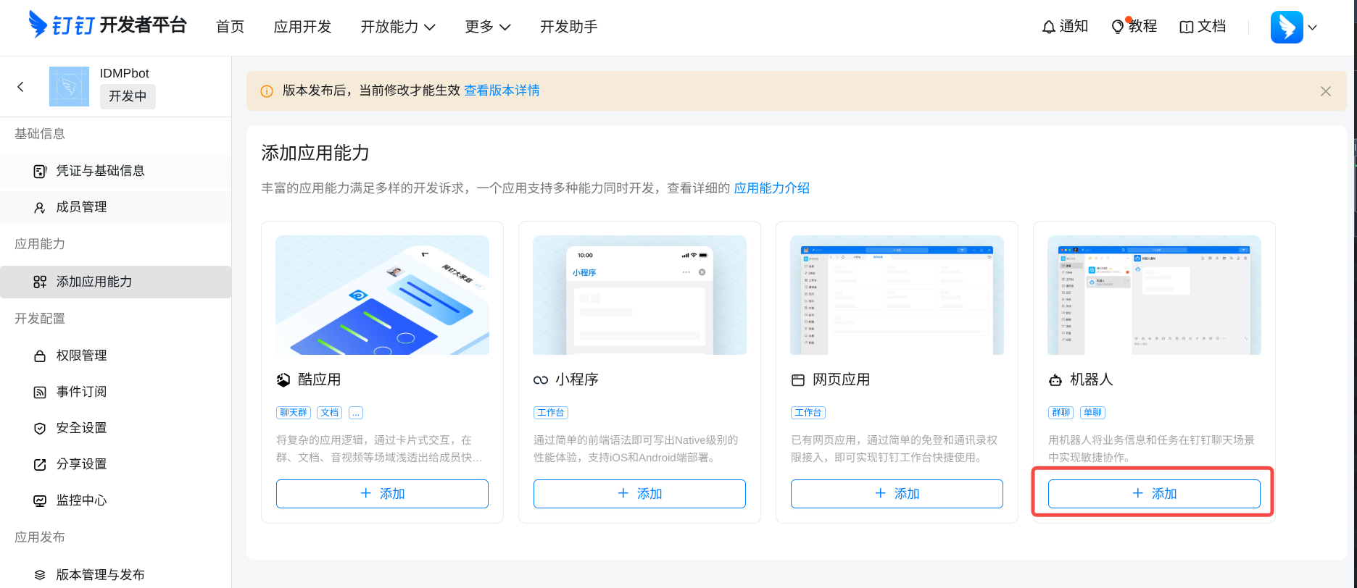This screenshot has height=588, width=1357.
Task: Click the event subscription icon
Action: pos(40,392)
